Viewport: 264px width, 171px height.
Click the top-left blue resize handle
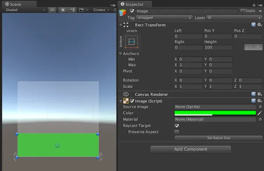click(x=17, y=134)
